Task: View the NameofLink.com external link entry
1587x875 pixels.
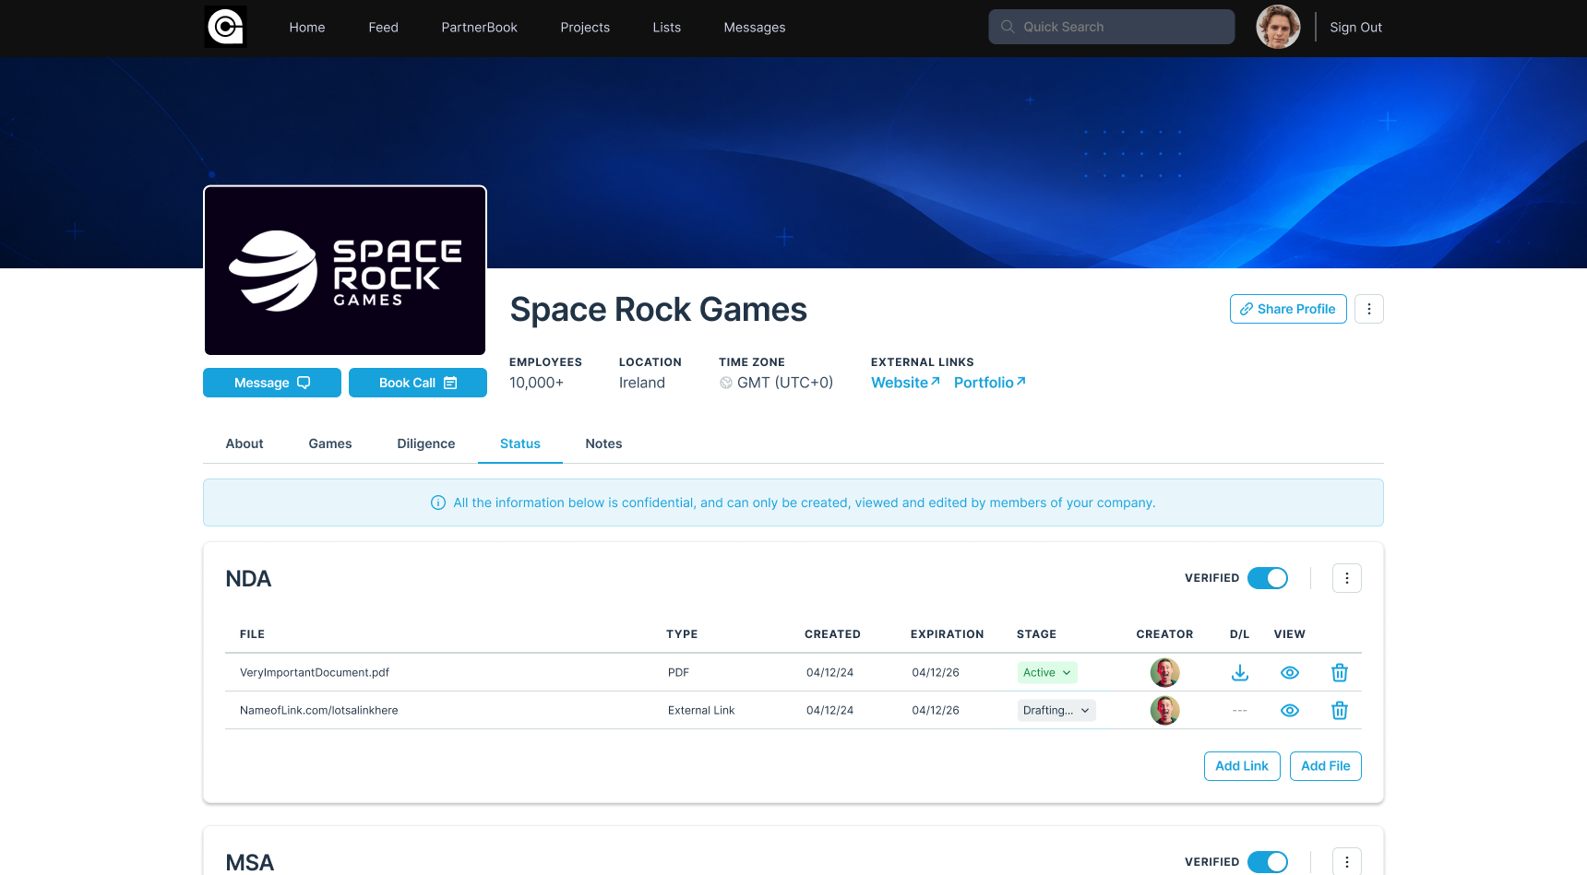Action: pyautogui.click(x=1290, y=711)
